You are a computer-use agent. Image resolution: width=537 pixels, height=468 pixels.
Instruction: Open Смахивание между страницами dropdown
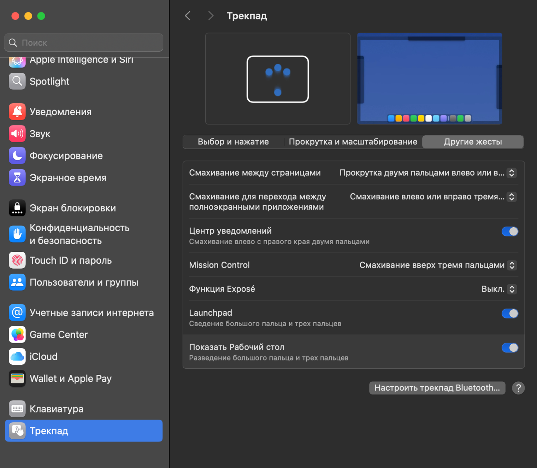coord(512,173)
